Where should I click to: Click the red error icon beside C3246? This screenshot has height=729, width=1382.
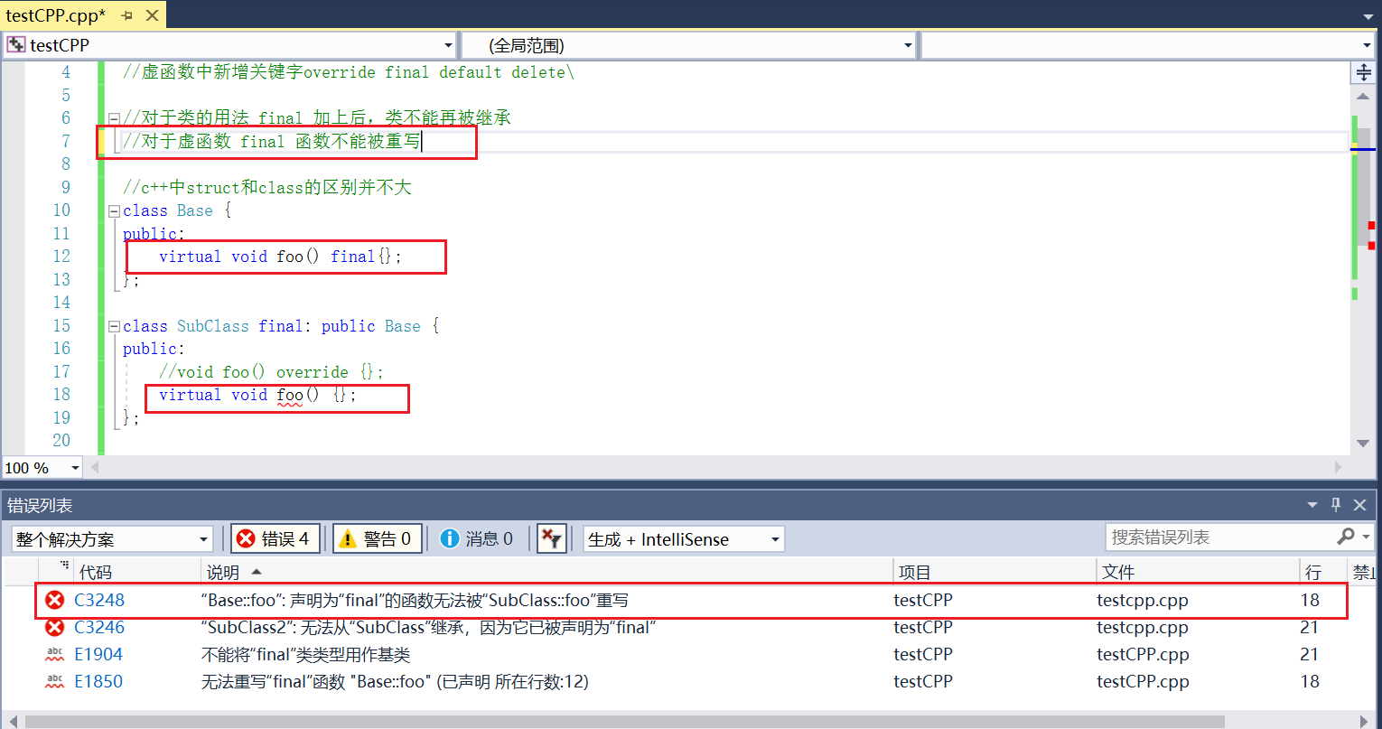[54, 627]
